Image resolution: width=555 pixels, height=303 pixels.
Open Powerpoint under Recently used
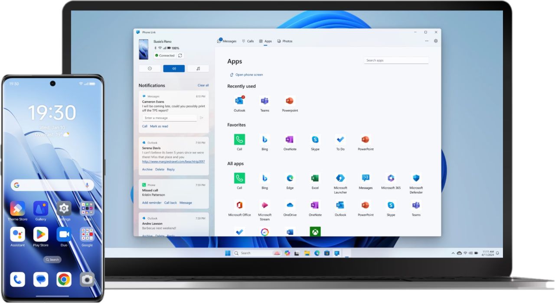tap(290, 101)
